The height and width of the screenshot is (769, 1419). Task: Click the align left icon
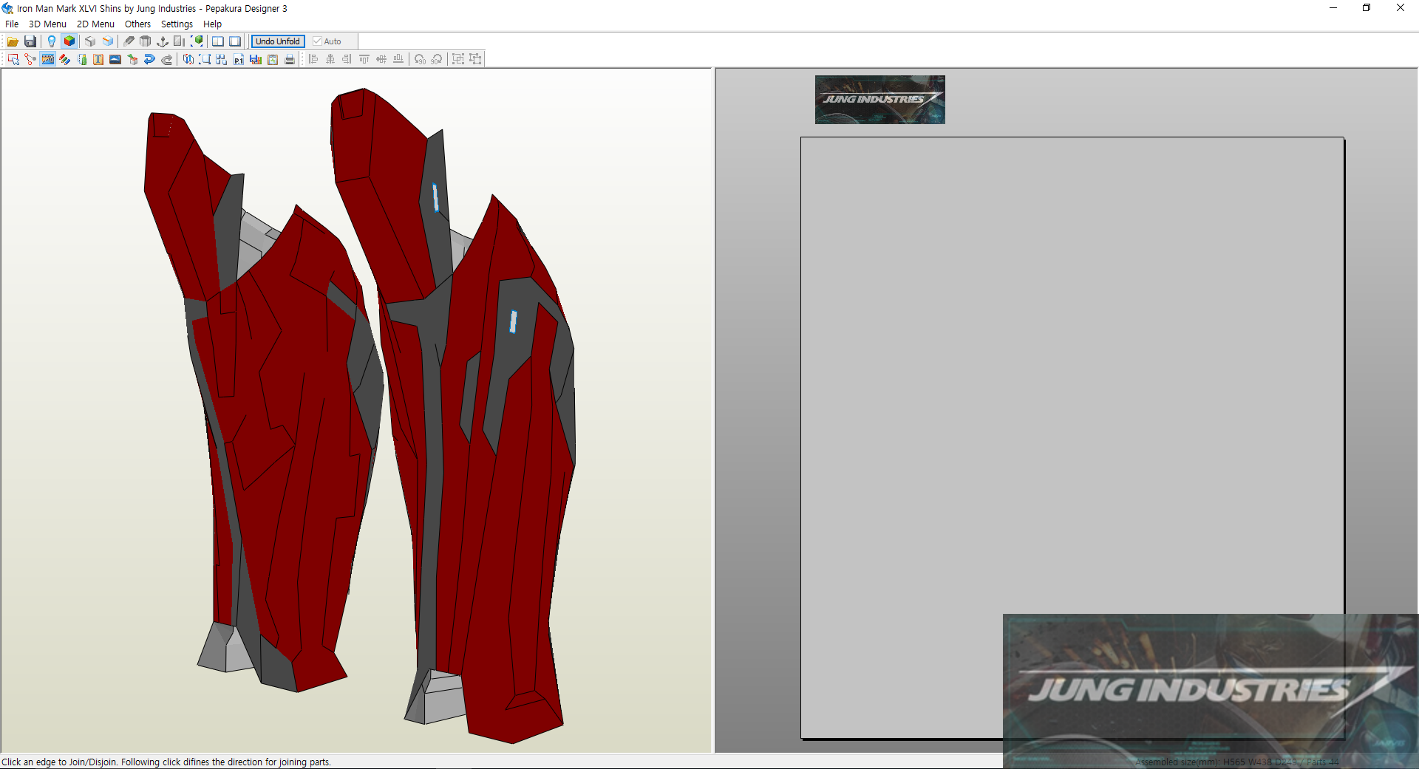(313, 59)
